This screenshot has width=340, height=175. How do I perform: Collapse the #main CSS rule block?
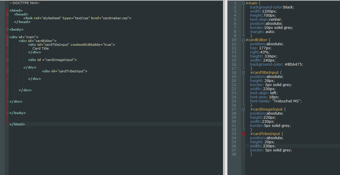pos(243,3)
